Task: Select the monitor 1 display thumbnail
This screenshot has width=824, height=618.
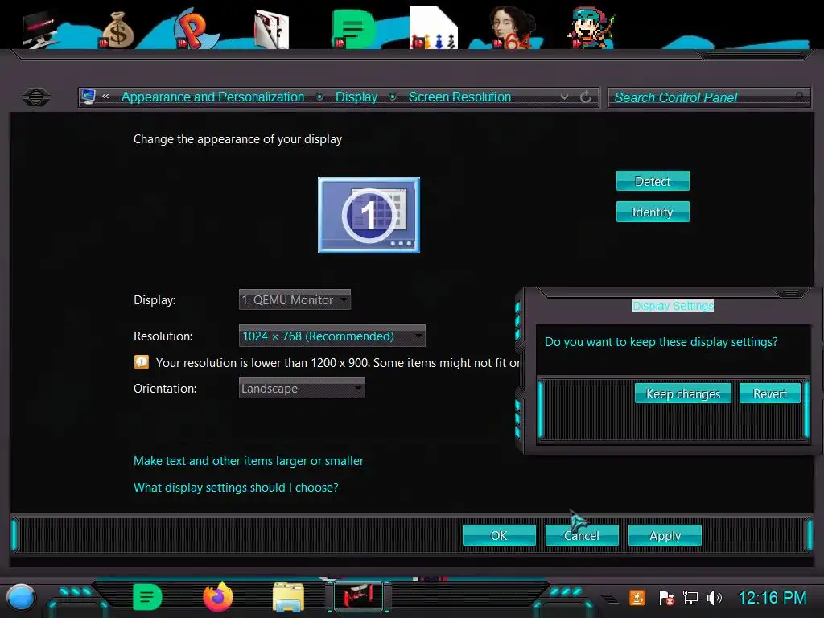Action: pos(369,215)
